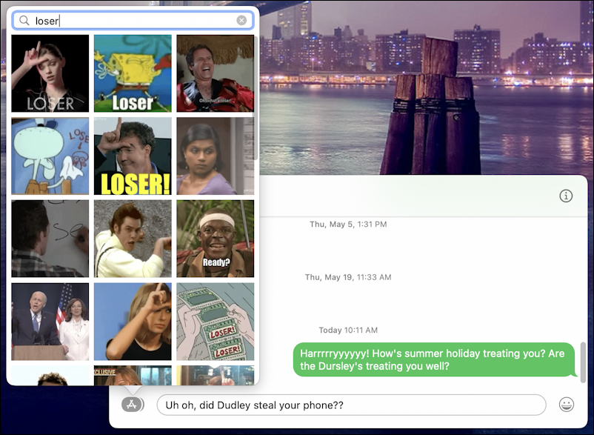Choose the blonde woman L-sign GIF
The image size is (594, 435).
point(133,322)
